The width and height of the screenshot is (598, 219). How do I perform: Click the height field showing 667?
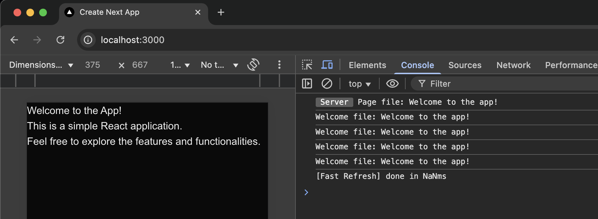(140, 65)
